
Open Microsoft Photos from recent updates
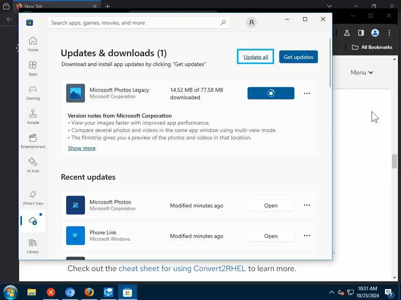271,205
